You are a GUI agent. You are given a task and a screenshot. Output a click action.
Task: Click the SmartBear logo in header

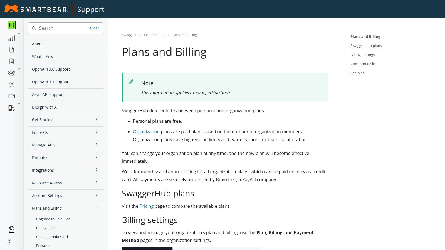click(36, 9)
